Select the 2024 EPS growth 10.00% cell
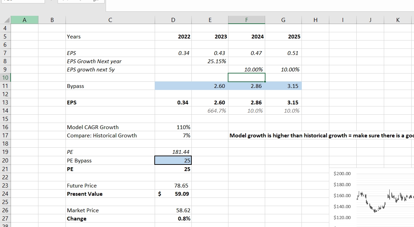The height and width of the screenshot is (227, 414). tap(247, 69)
